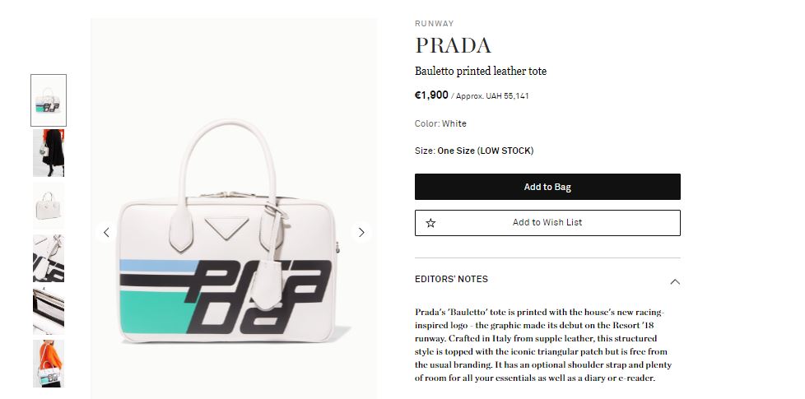Open the PRADA brand heading link

click(x=453, y=45)
